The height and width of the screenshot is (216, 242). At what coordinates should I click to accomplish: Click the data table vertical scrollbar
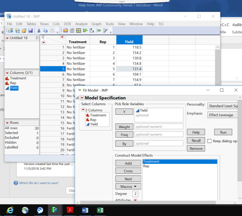pyautogui.click(x=218, y=65)
